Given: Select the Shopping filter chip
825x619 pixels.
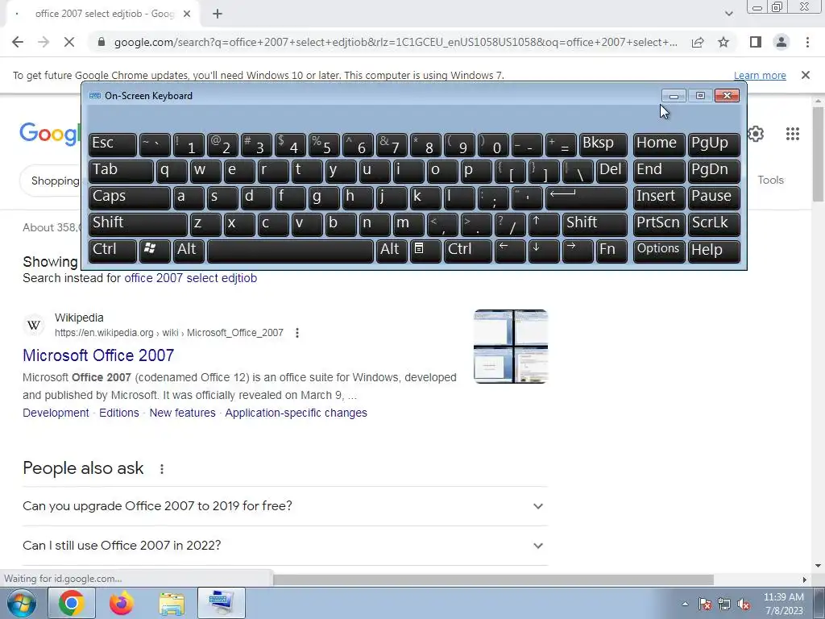Looking at the screenshot, I should pos(54,181).
